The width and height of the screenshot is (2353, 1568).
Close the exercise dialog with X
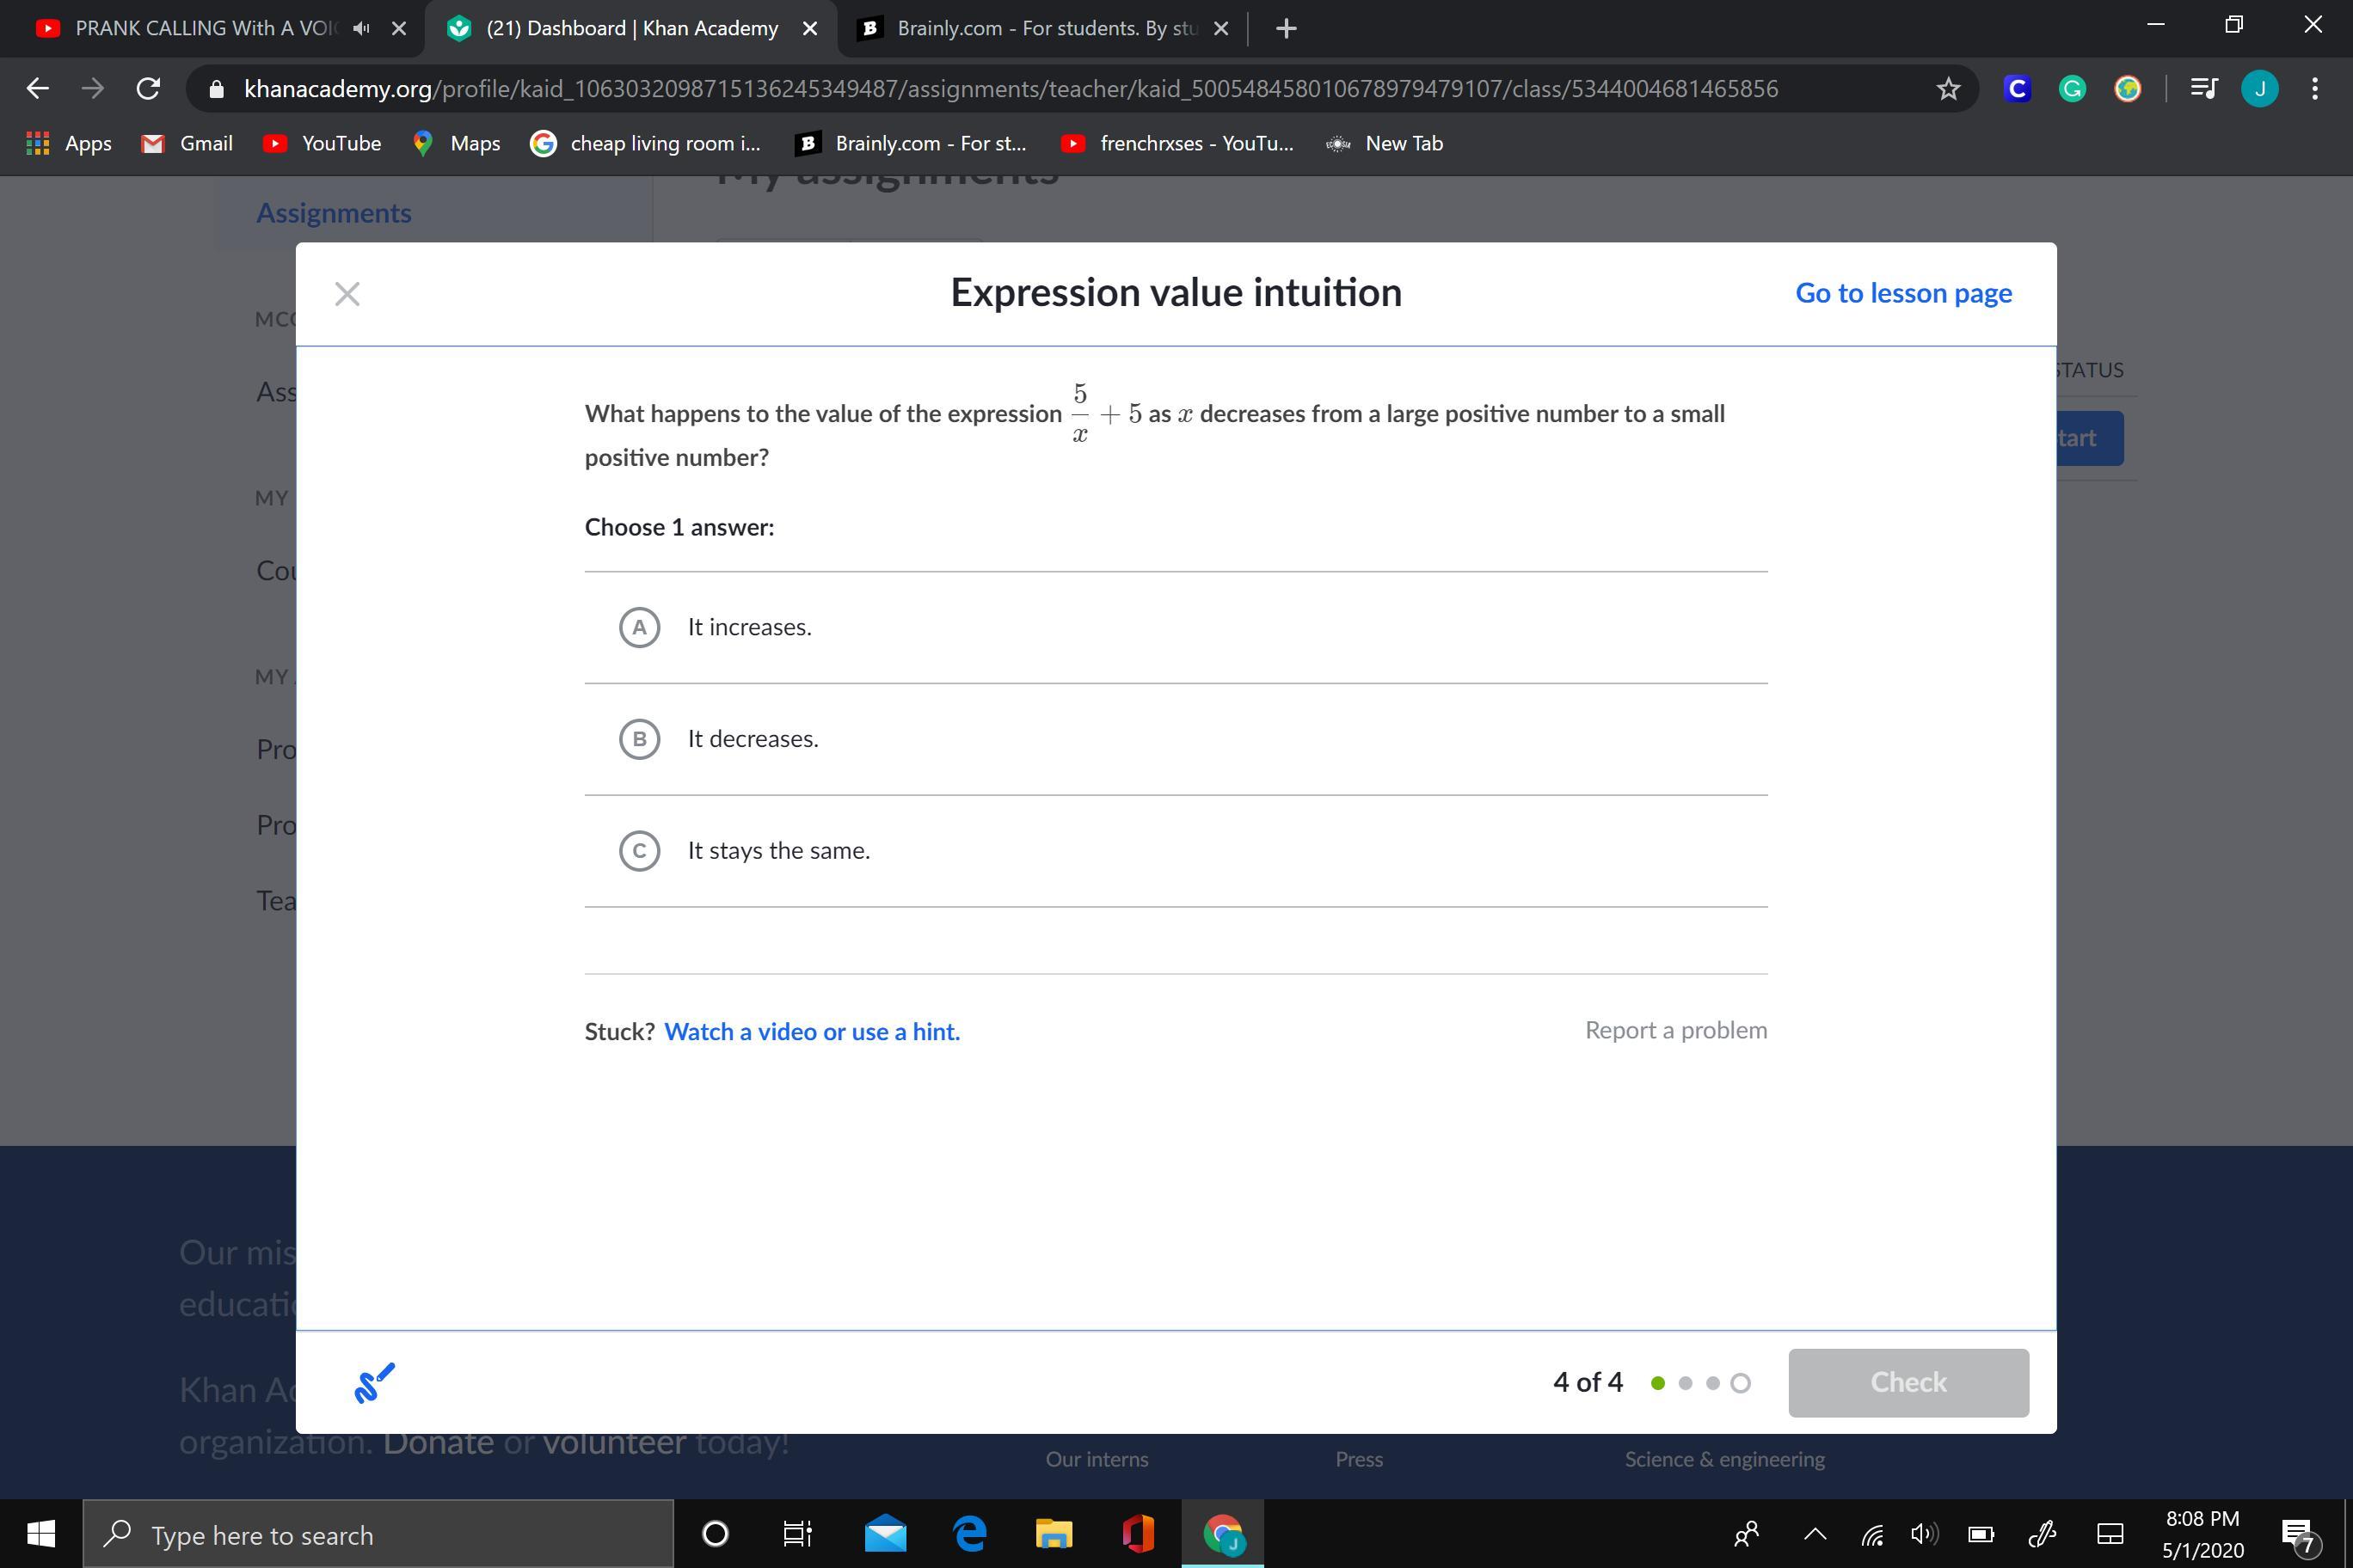point(347,294)
